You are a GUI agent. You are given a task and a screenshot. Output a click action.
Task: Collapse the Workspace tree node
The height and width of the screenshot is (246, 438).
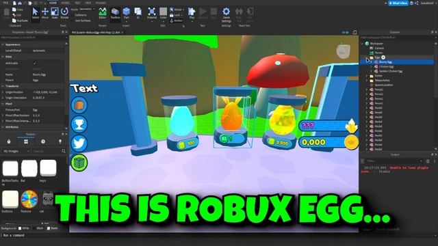pyautogui.click(x=362, y=44)
